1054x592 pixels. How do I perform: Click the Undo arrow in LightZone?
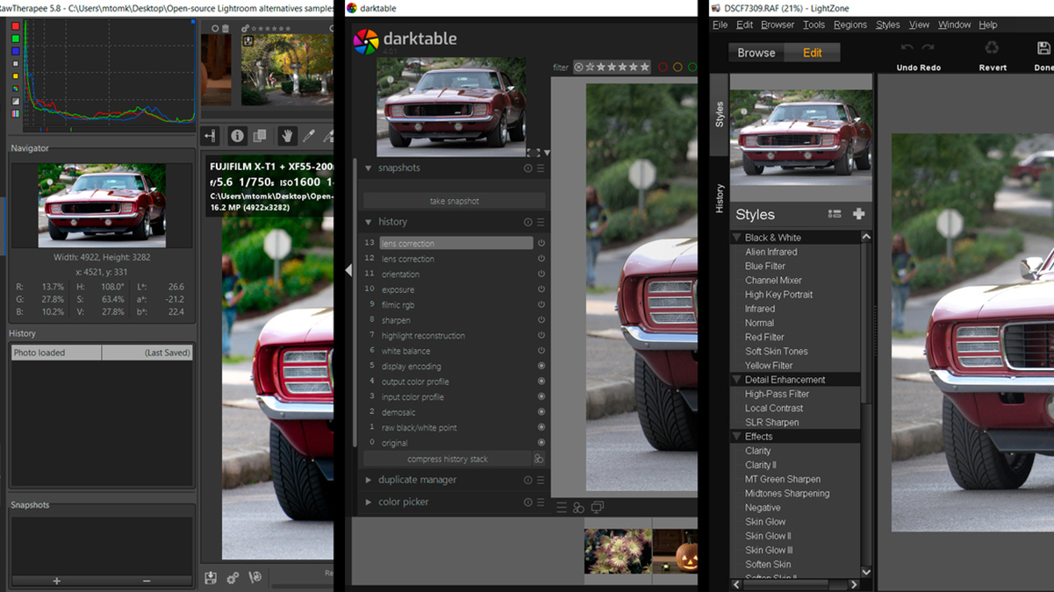[907, 48]
